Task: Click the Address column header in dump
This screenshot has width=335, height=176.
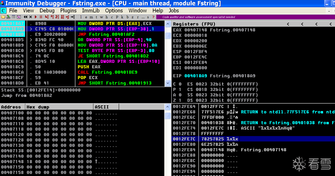Action: coord(13,107)
